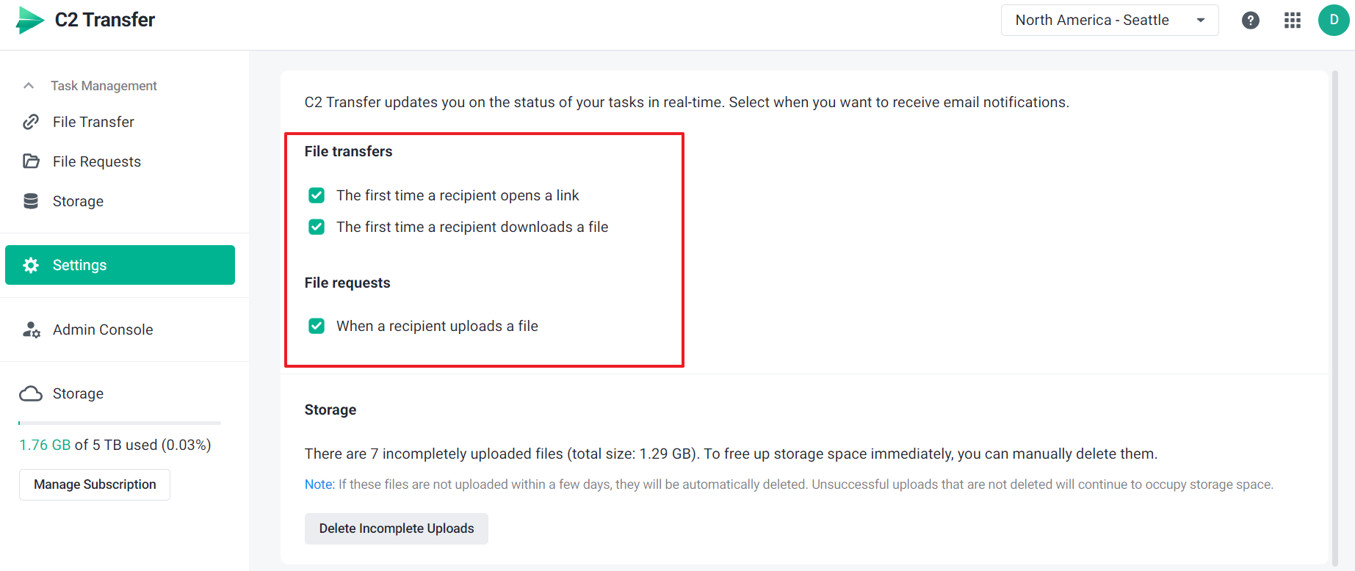Select the File Requests folder icon

click(x=29, y=161)
